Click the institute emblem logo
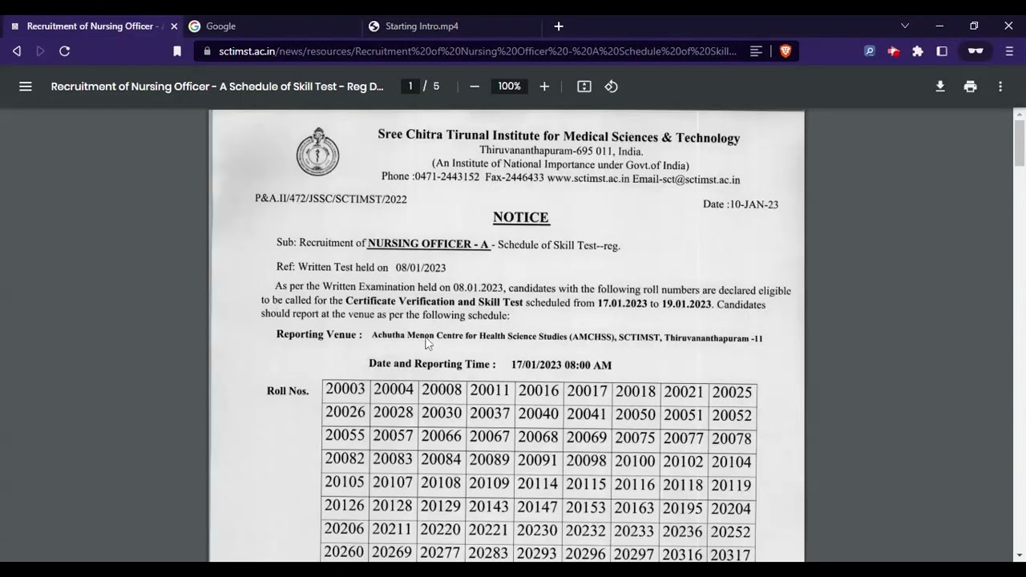 pyautogui.click(x=318, y=151)
